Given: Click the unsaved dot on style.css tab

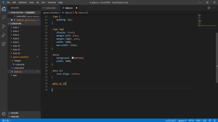Looking at the screenshot, I should [x=76, y=8].
